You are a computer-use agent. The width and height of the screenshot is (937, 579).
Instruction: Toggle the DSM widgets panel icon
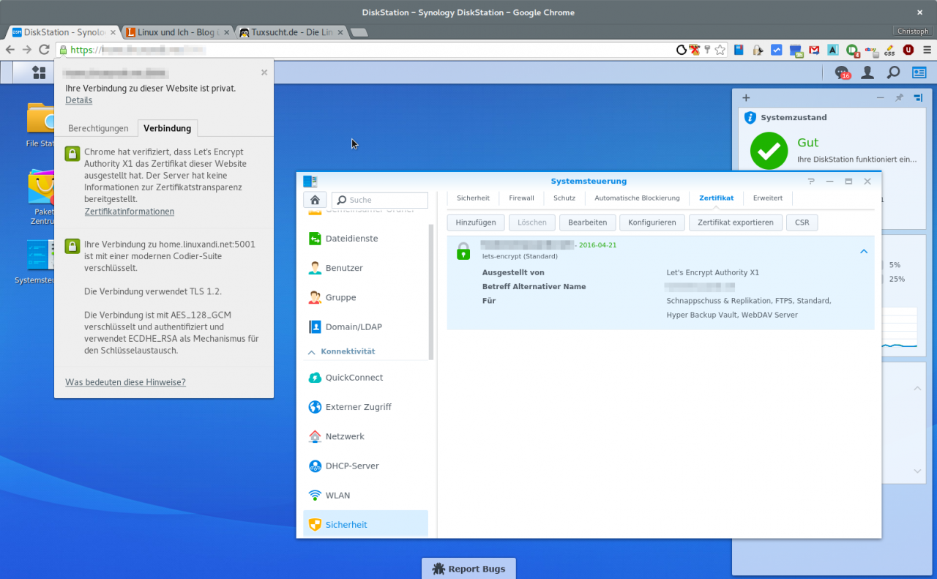pyautogui.click(x=919, y=72)
